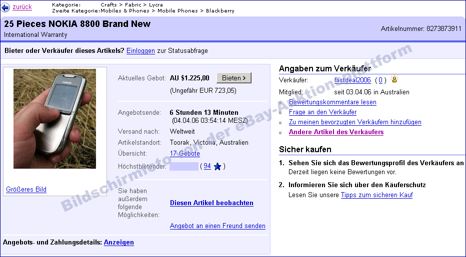Open Größeres Bild link
Screen dimensions: 466x257
click(26, 189)
